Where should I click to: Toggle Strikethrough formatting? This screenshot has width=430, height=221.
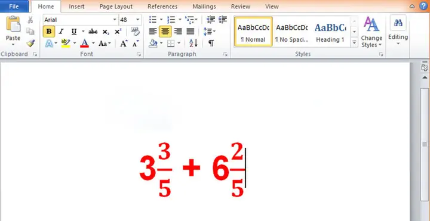click(x=93, y=32)
